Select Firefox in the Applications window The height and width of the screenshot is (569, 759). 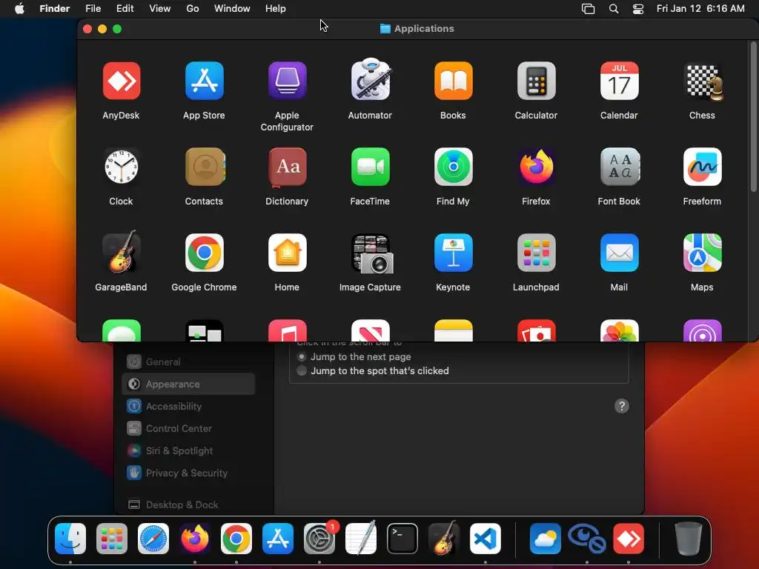click(537, 167)
